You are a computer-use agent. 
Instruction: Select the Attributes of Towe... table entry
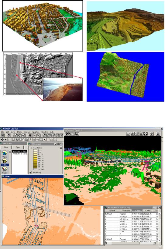click(x=20, y=154)
